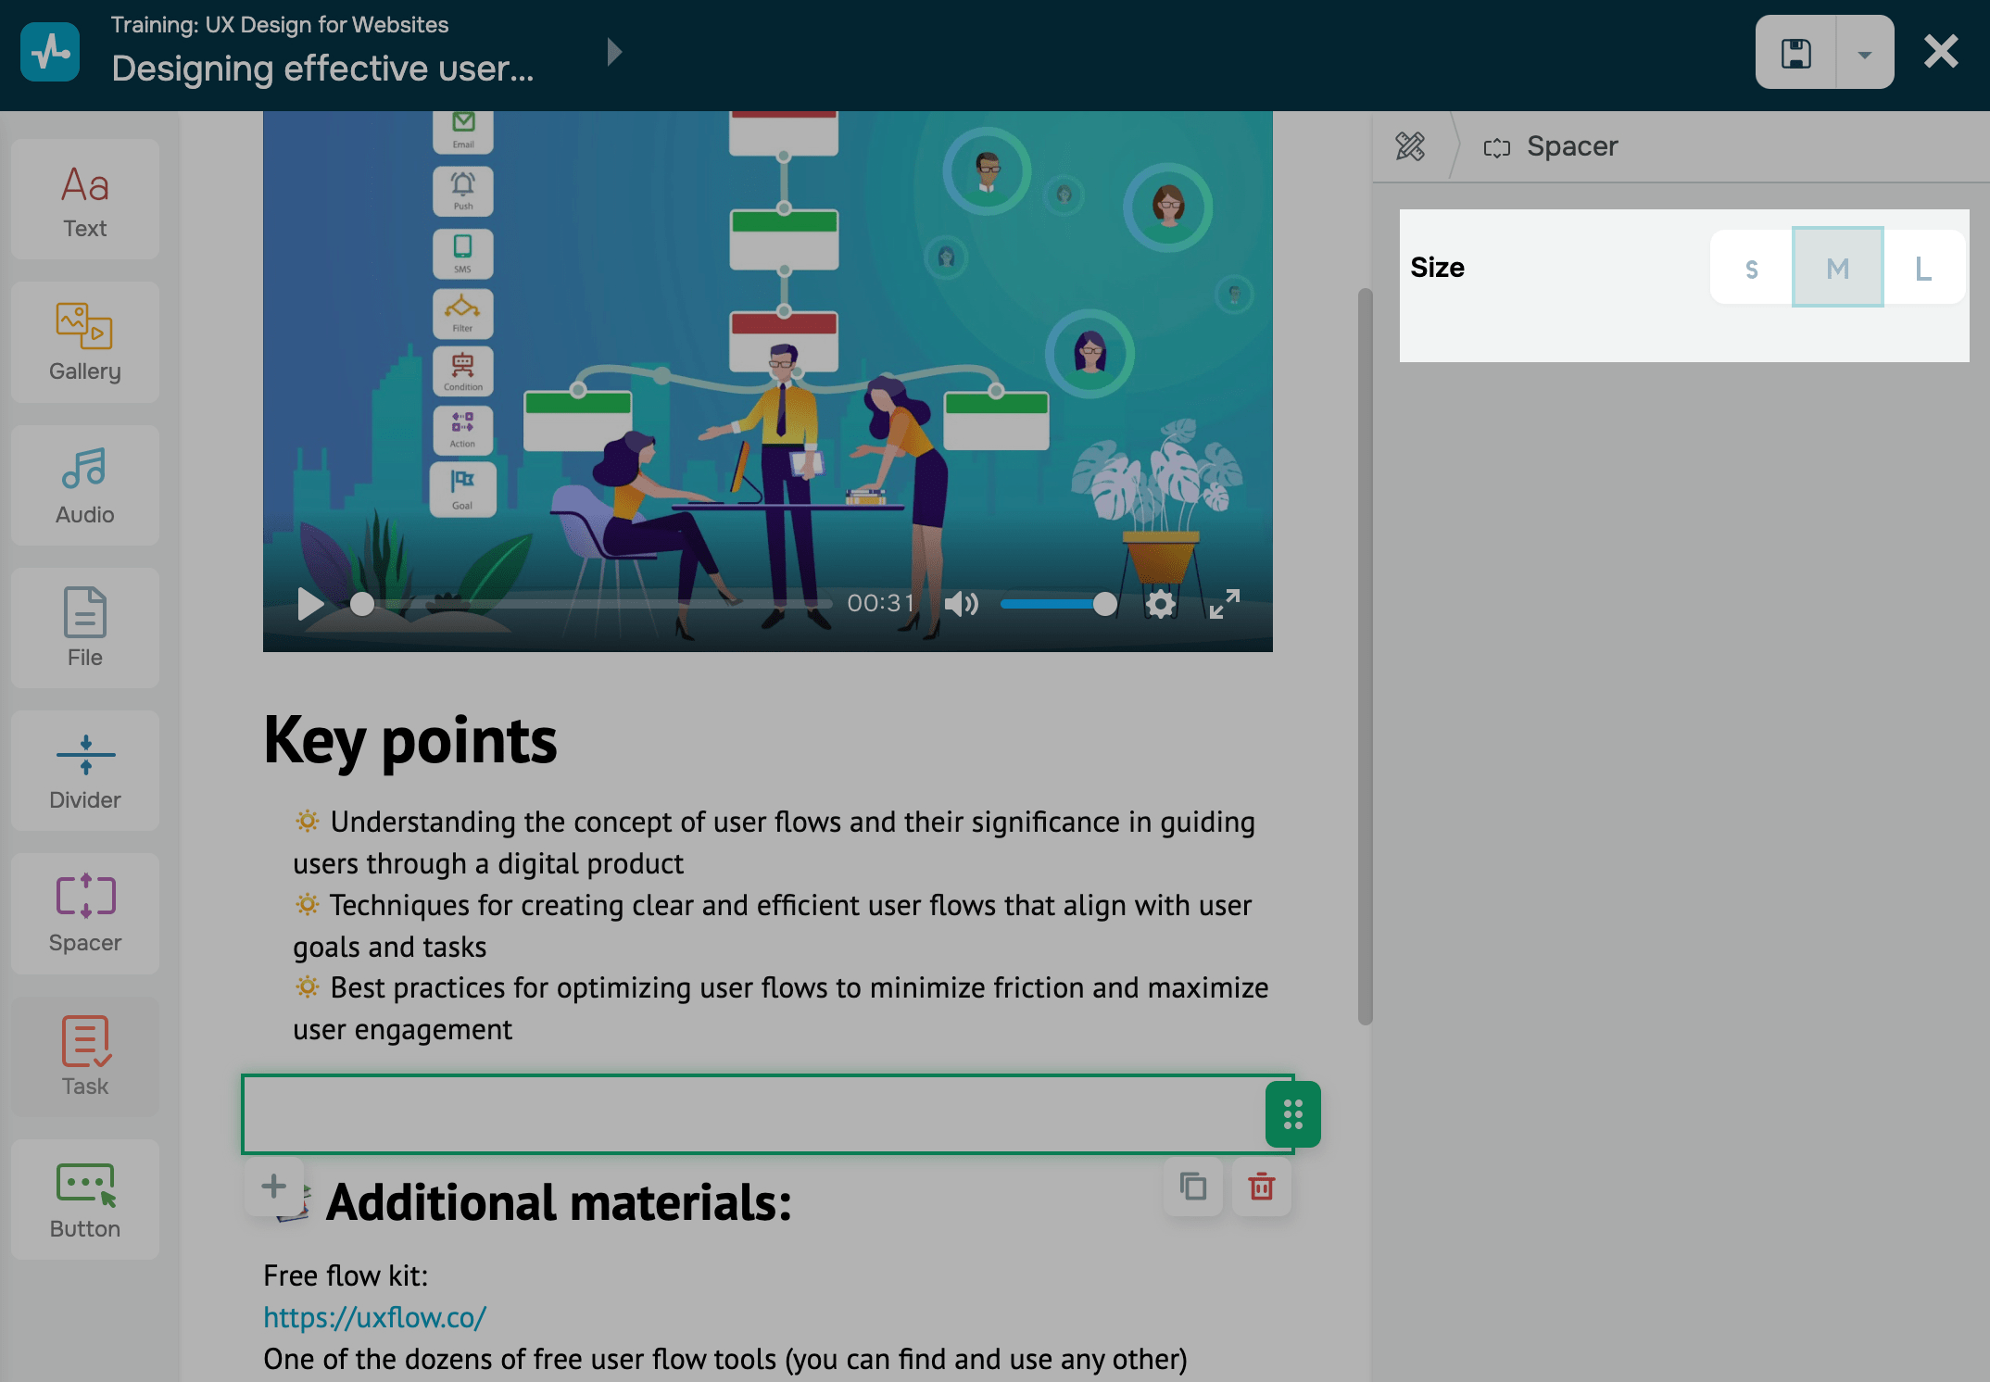Select small spacer size S
1990x1382 pixels.
[x=1751, y=268]
